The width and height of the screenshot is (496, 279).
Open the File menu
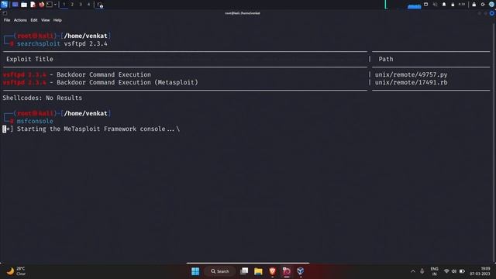pyautogui.click(x=7, y=20)
